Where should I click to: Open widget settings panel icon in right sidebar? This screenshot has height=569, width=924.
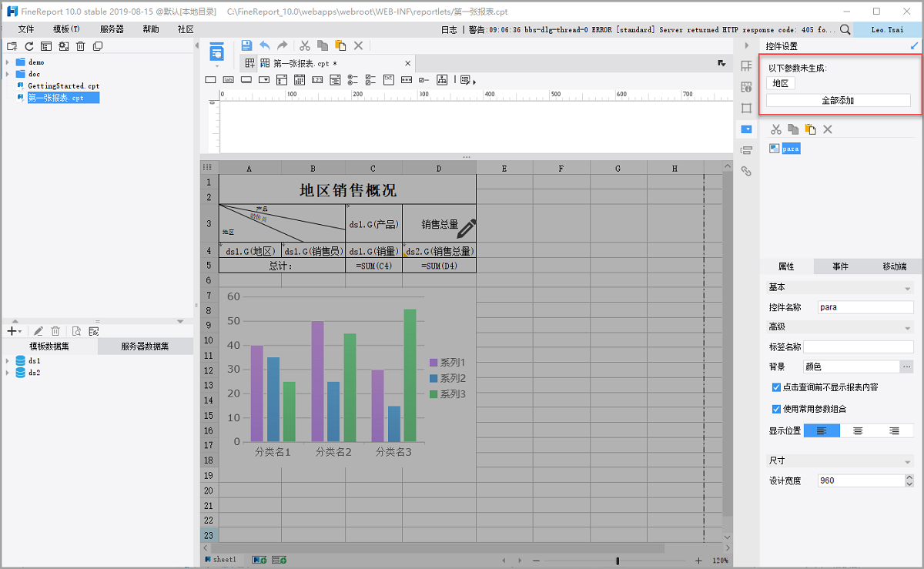[746, 129]
